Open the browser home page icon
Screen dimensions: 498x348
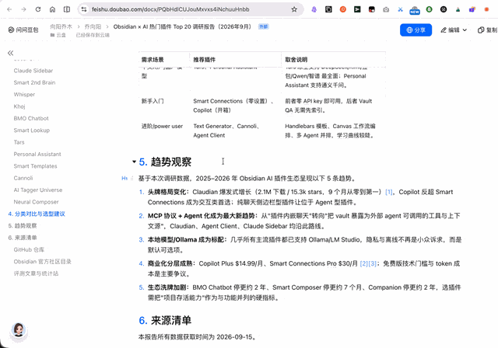click(x=52, y=9)
